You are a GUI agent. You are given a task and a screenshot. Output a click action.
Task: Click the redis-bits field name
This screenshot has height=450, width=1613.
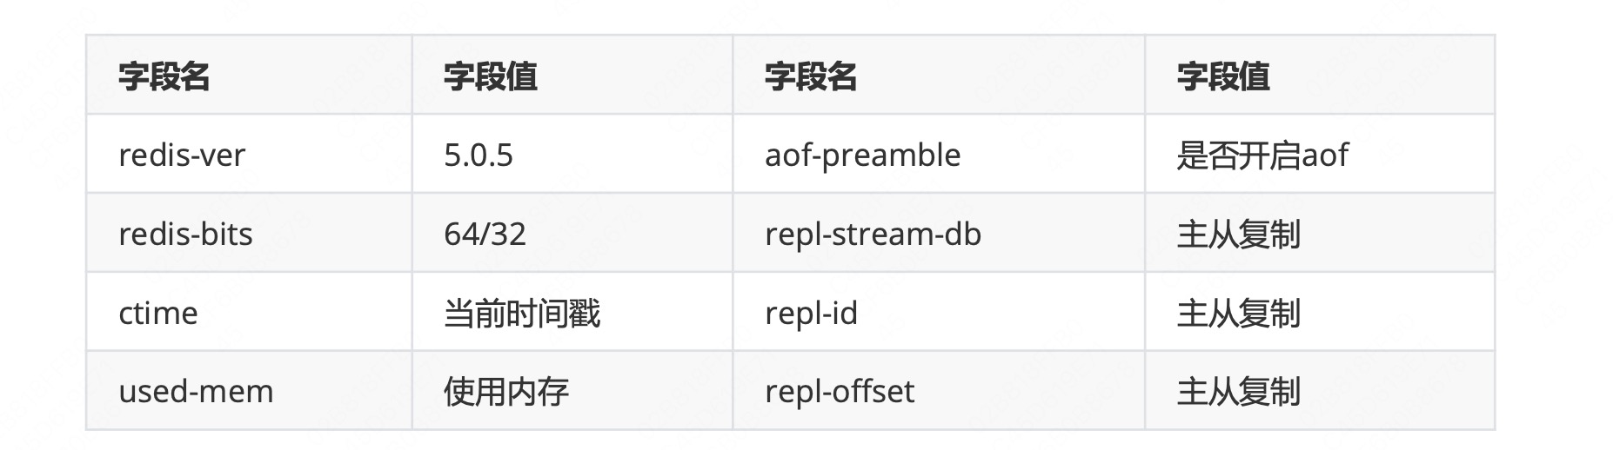click(185, 234)
